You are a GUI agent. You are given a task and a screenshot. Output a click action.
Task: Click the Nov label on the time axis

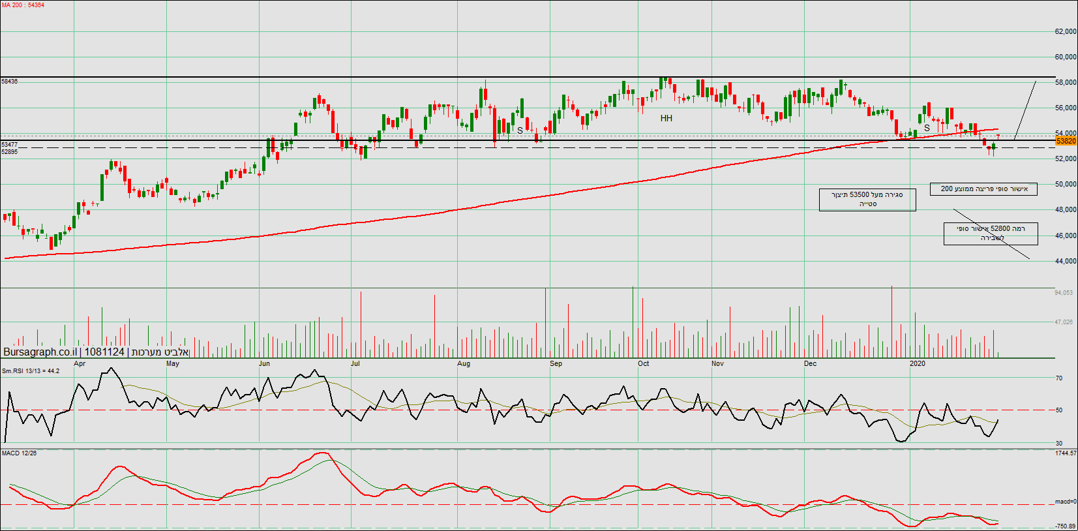point(717,364)
